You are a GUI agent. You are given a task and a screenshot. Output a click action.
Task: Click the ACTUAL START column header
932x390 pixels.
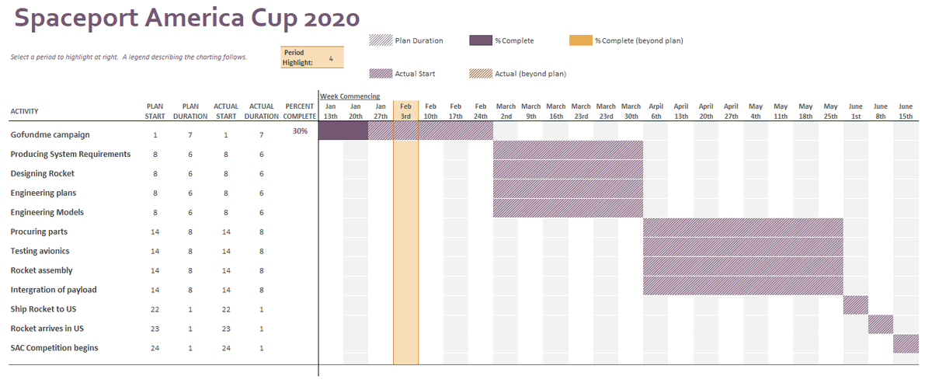pos(226,111)
